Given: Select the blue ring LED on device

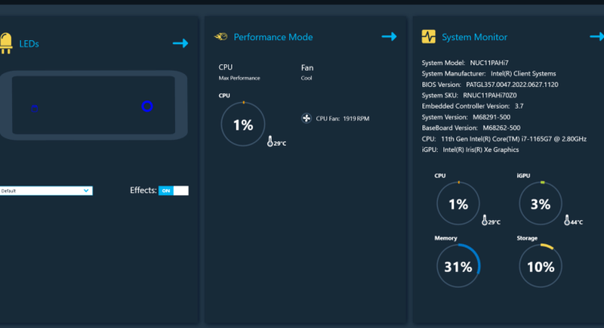Looking at the screenshot, I should [x=147, y=106].
